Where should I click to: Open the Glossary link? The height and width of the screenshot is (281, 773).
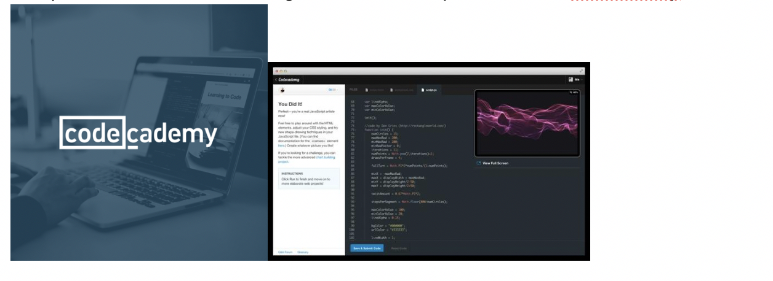303,252
